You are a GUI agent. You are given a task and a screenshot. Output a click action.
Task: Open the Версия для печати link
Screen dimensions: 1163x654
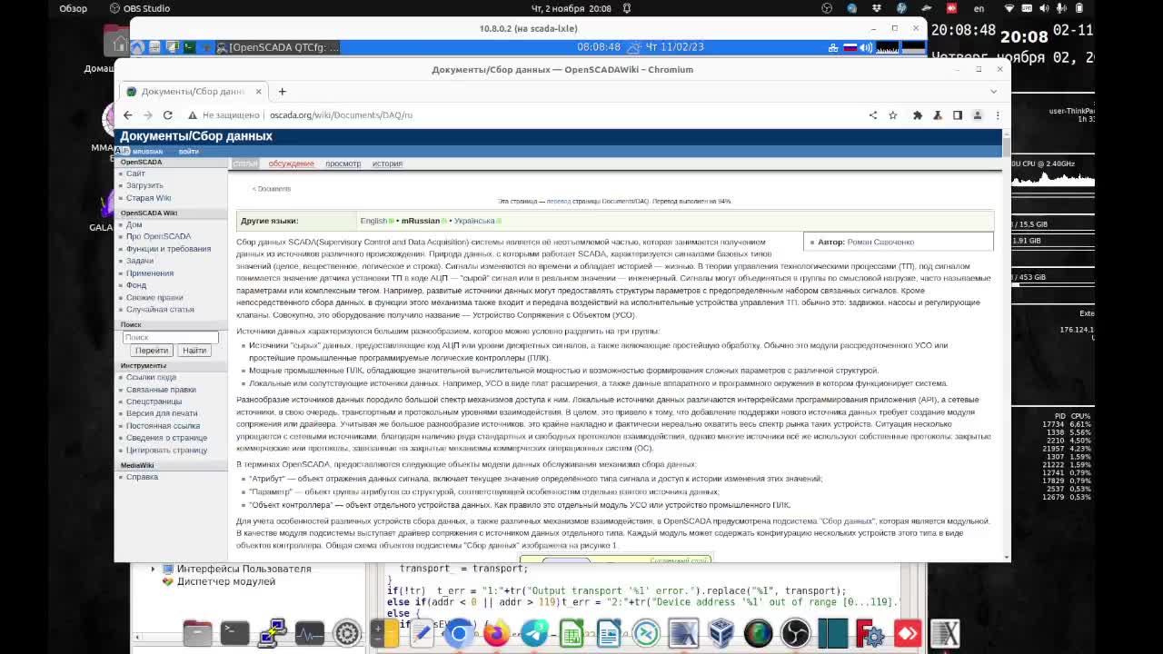tap(162, 413)
